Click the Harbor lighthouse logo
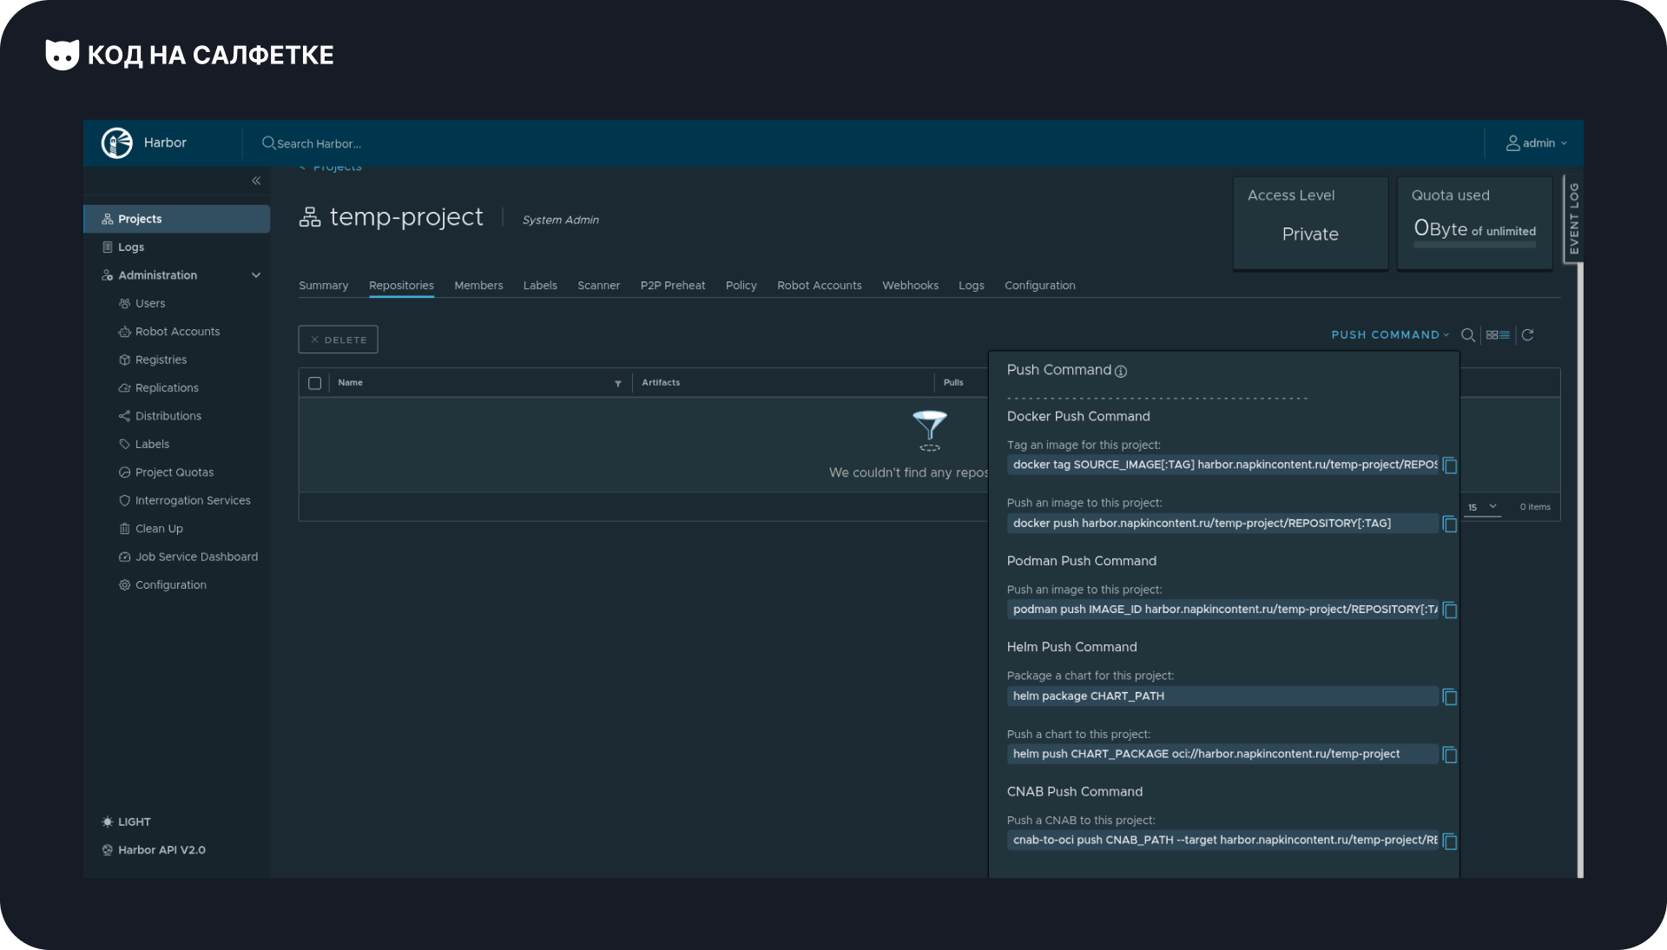The image size is (1667, 950). pyautogui.click(x=117, y=142)
